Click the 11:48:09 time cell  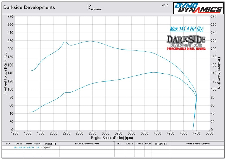(x=29, y=148)
